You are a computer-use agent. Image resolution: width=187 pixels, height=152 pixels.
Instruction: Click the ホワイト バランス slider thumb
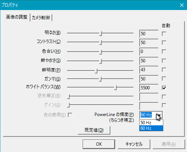[x=115, y=87]
